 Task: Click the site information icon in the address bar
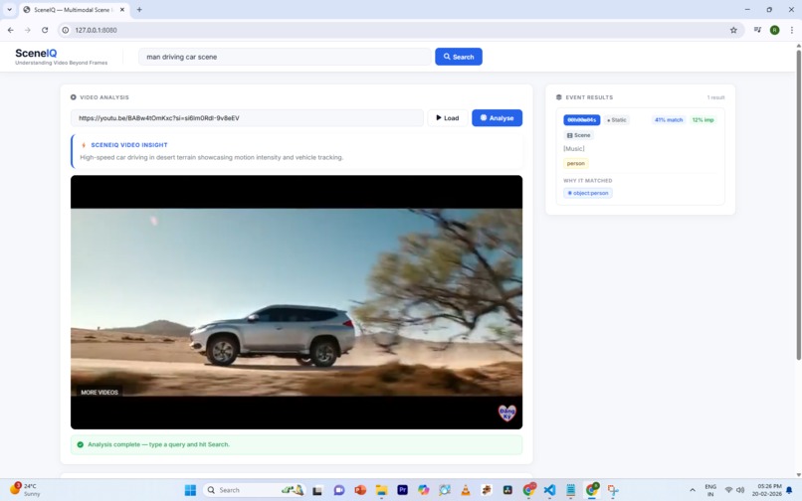(x=66, y=30)
